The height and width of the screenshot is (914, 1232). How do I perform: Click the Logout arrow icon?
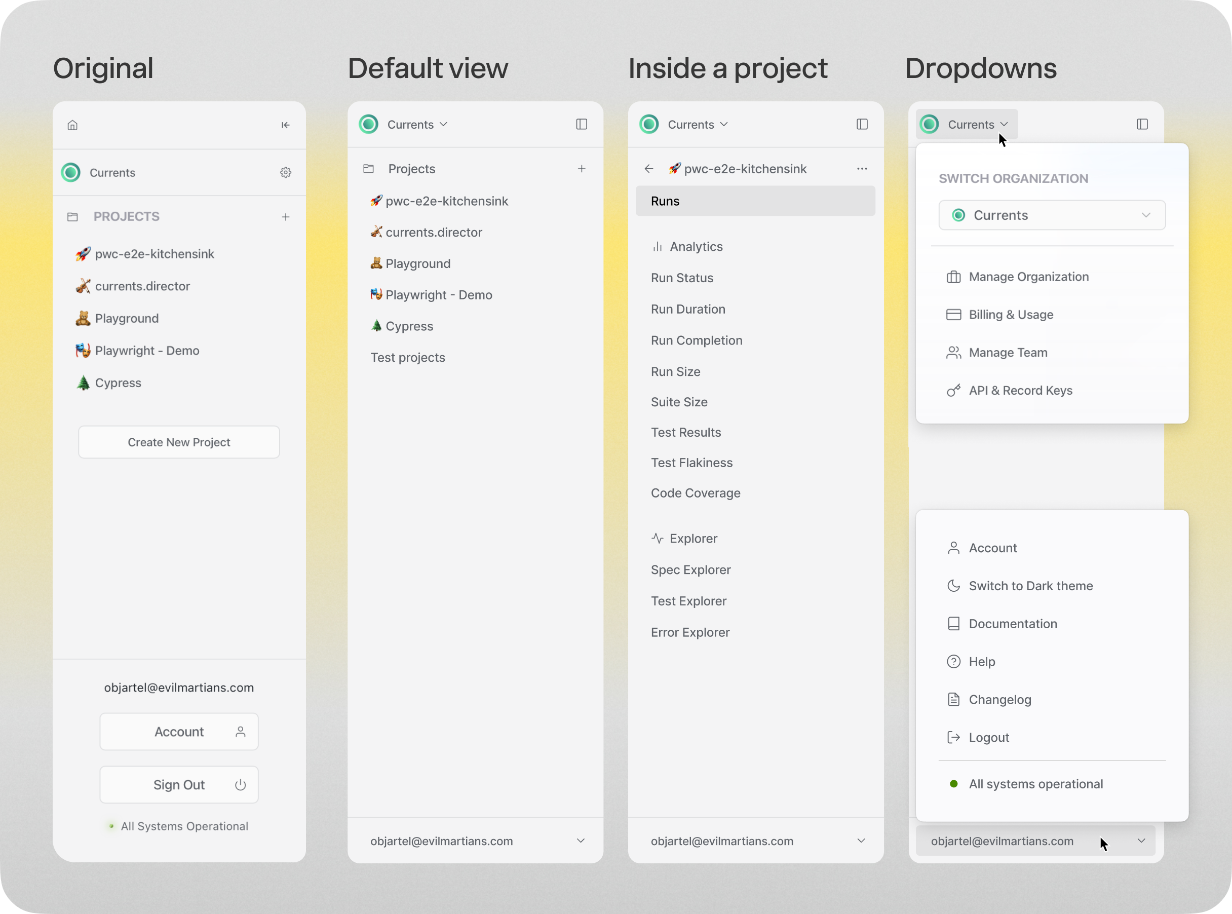coord(954,738)
